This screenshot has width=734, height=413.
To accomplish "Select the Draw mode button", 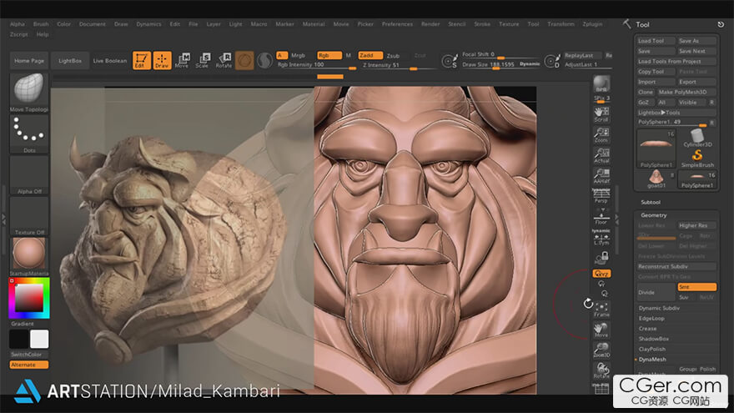I will tap(162, 60).
